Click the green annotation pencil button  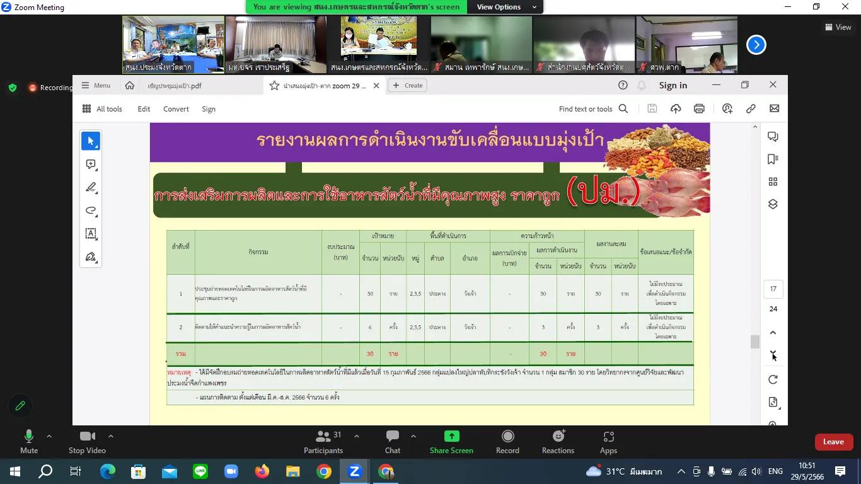[20, 406]
